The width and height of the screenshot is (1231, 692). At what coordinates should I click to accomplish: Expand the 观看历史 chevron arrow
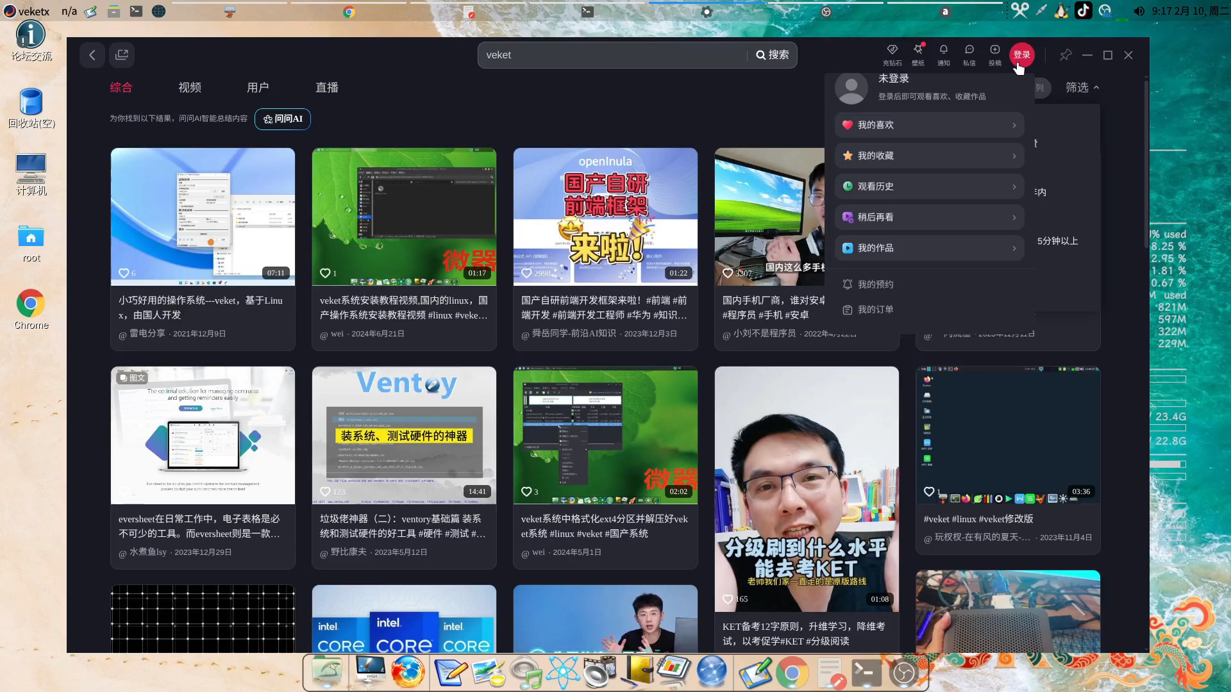pyautogui.click(x=1014, y=186)
